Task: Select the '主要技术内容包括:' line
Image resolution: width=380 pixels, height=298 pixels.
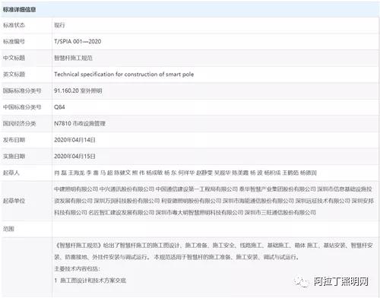Action: point(78,269)
